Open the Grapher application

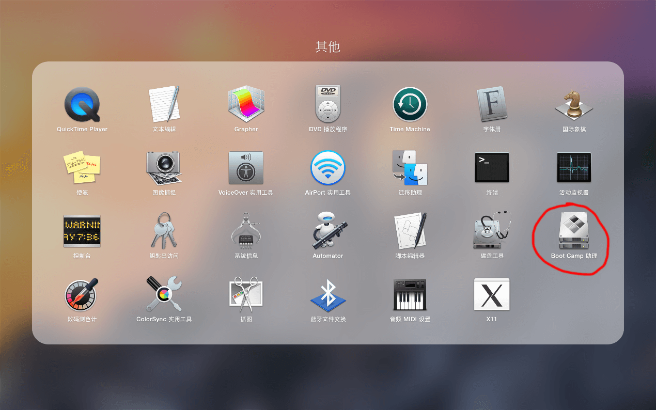246,104
